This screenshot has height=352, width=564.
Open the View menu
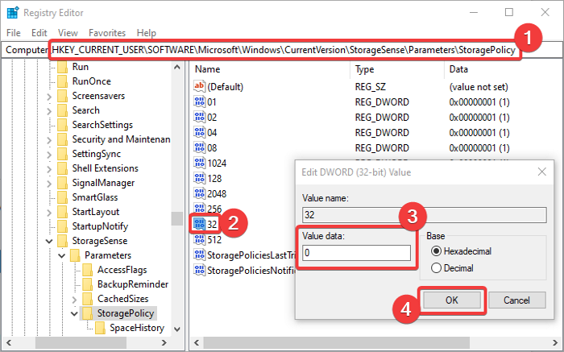click(x=68, y=33)
